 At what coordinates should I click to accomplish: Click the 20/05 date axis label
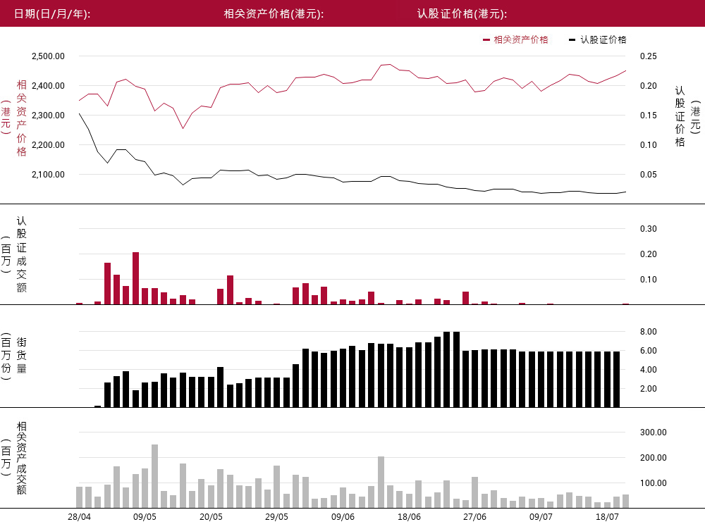211,517
